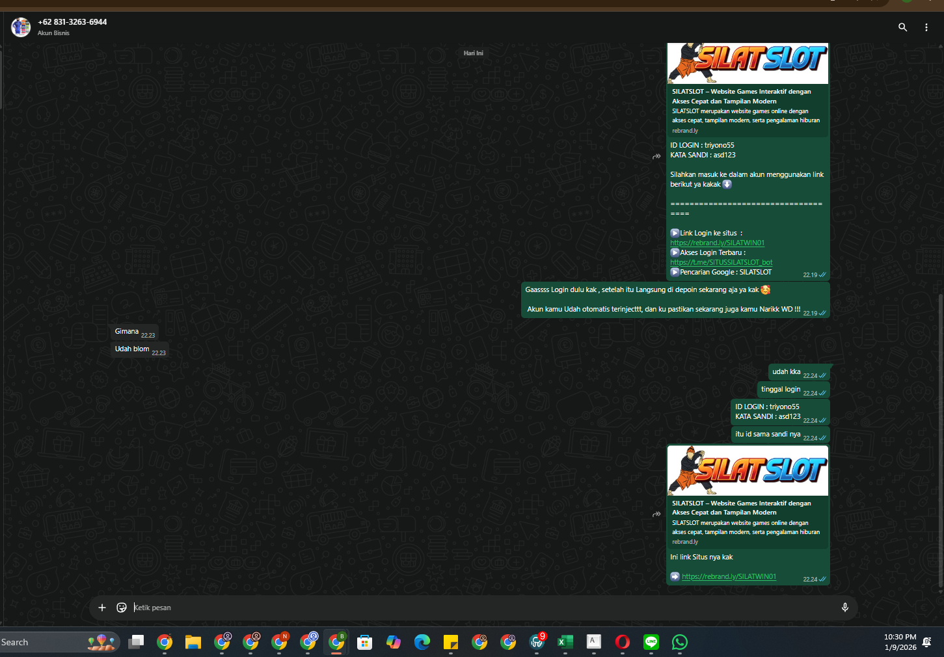
Task: Select the sent message 'itu id sama sandi nya'
Action: coord(780,435)
